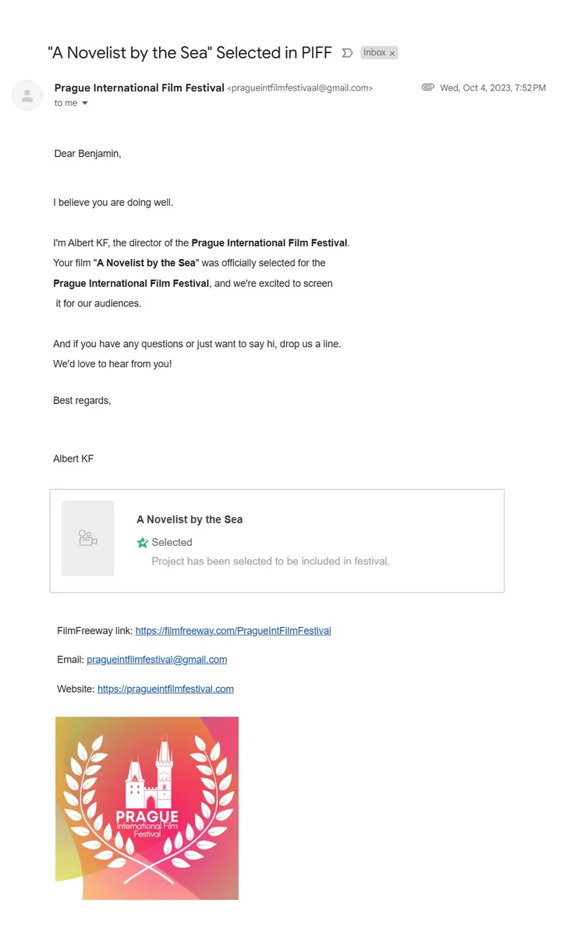Click the Prague International Film Festival logo image
Screen dimensions: 577x942
point(147,808)
